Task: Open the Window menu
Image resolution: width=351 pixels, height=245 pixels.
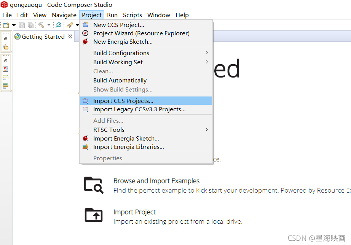Action: [159, 15]
